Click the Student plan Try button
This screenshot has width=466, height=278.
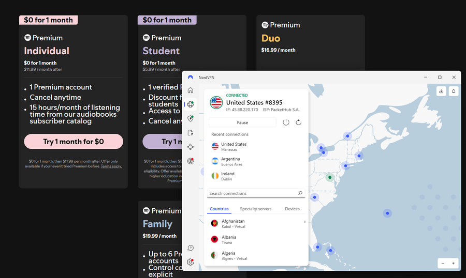[162, 142]
